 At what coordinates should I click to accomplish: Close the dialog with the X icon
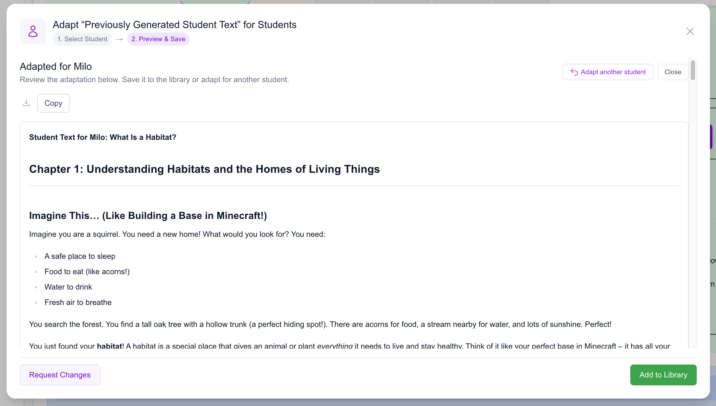tap(690, 31)
